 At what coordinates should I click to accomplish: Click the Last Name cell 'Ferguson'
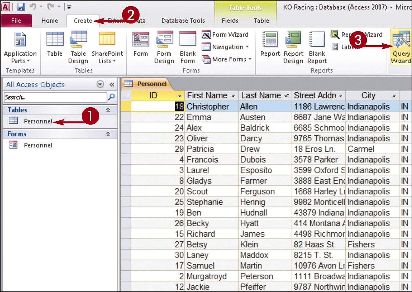(x=265, y=192)
